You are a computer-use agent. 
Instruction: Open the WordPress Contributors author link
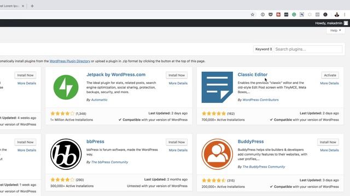point(260,100)
